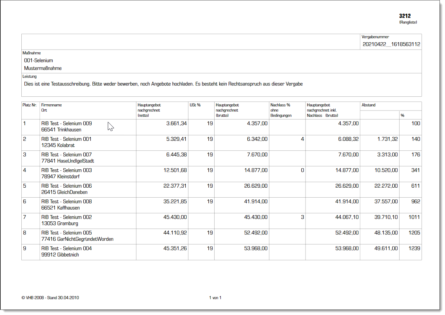Click 66521 Kaffhausen
445x315 pixels.
tap(61, 208)
